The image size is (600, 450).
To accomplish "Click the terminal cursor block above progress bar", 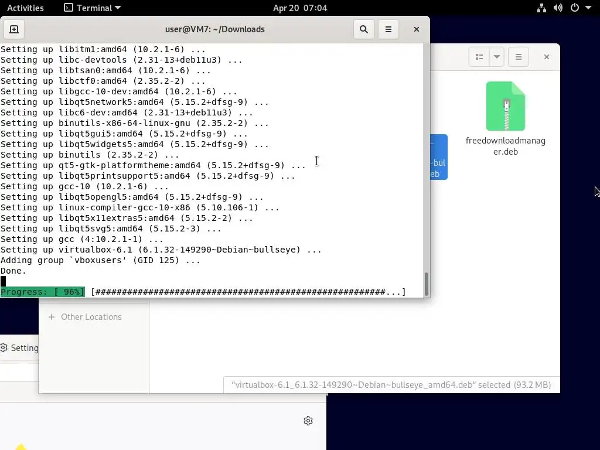I will point(3,282).
